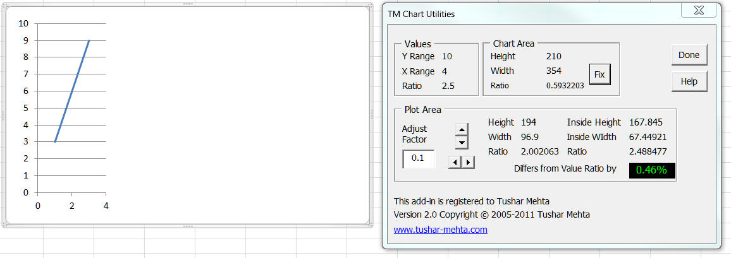The image size is (731, 258).
Task: Click the chart's bottom center resize handle
Action: tap(187, 225)
